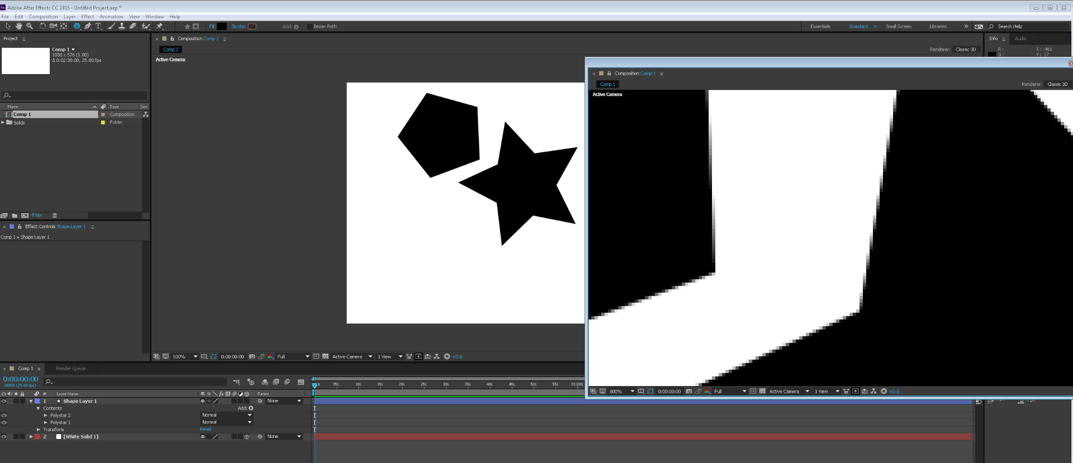Switch to the Render Queue tab
Image resolution: width=1073 pixels, height=463 pixels.
click(70, 369)
